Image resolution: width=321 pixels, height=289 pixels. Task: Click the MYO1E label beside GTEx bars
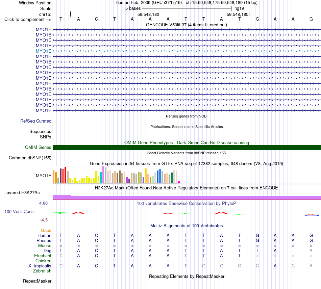point(43,176)
